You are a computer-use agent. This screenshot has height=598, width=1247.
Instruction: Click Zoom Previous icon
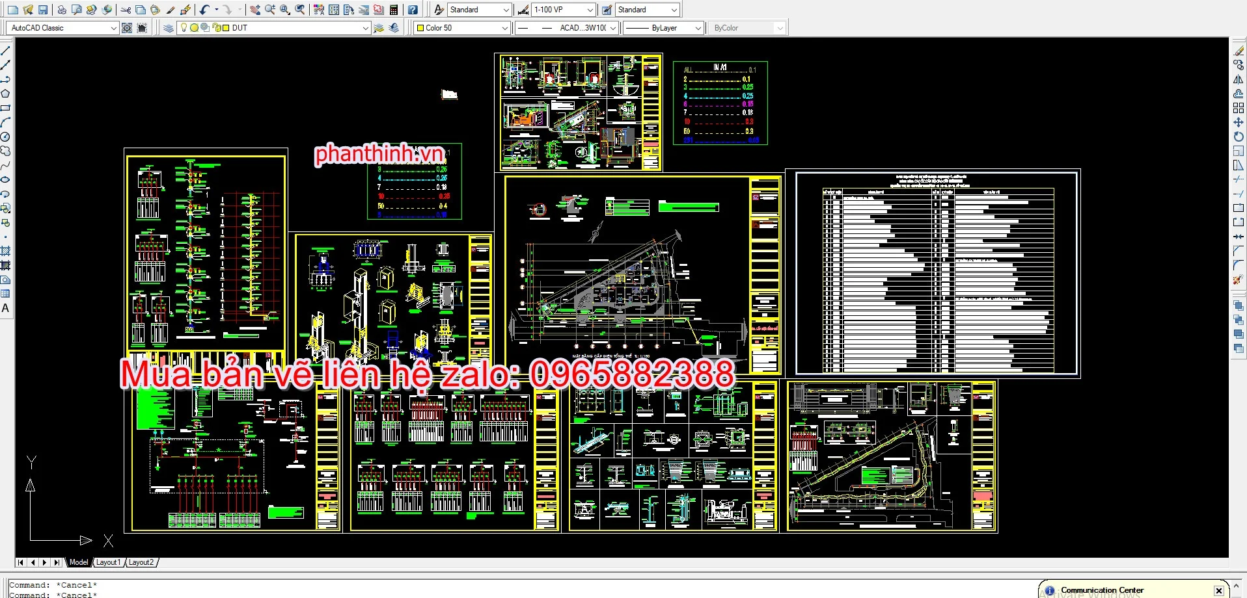pyautogui.click(x=300, y=10)
